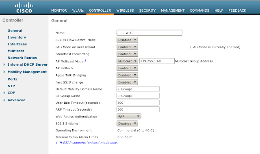260x154 pixels.
Task: Open the 802.3x Flow Control Mode dropdown
Action: pyautogui.click(x=127, y=40)
